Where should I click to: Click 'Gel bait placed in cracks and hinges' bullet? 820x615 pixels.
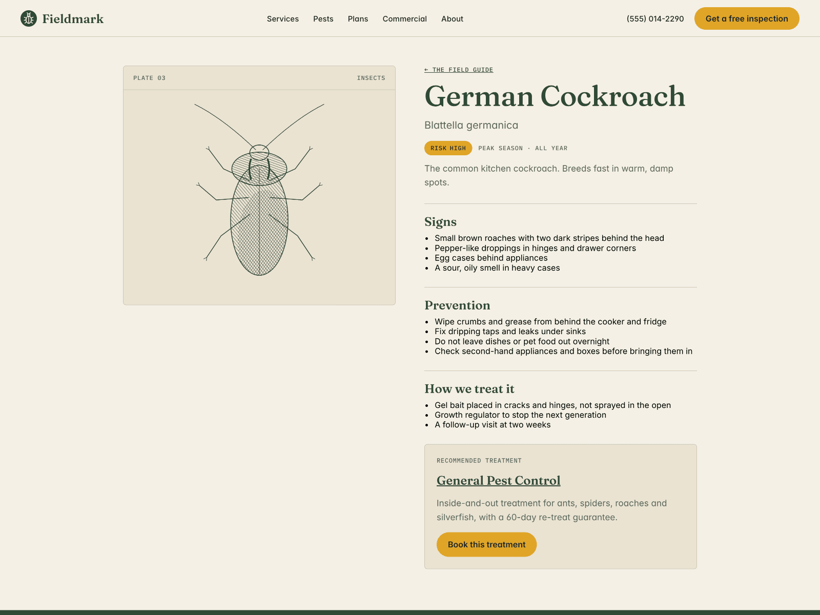click(552, 405)
